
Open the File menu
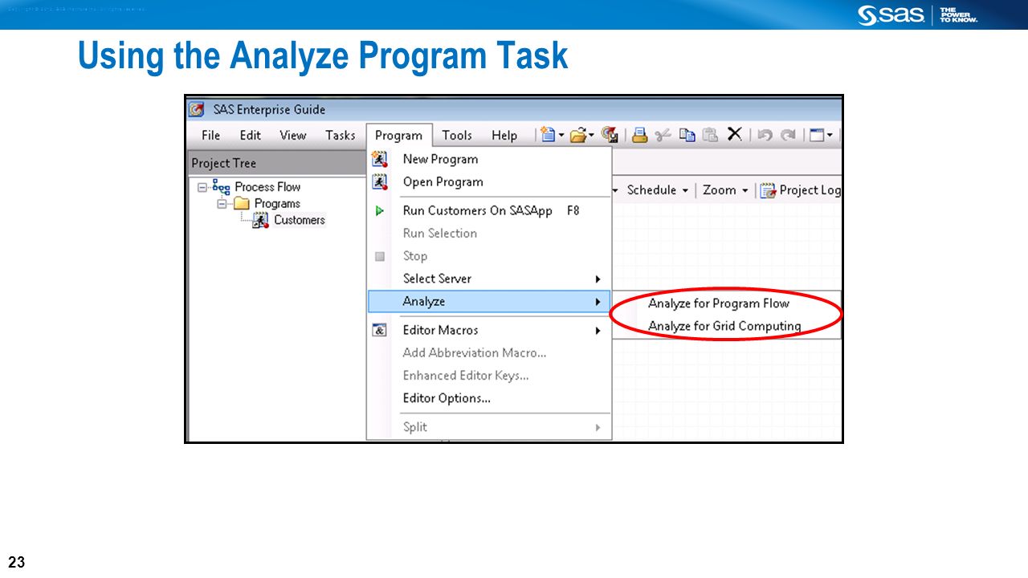click(x=210, y=135)
